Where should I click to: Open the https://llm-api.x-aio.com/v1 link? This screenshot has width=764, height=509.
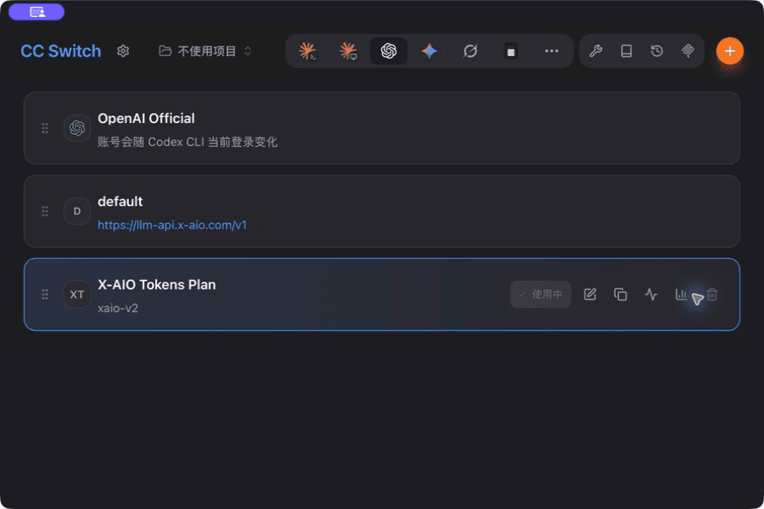click(172, 225)
